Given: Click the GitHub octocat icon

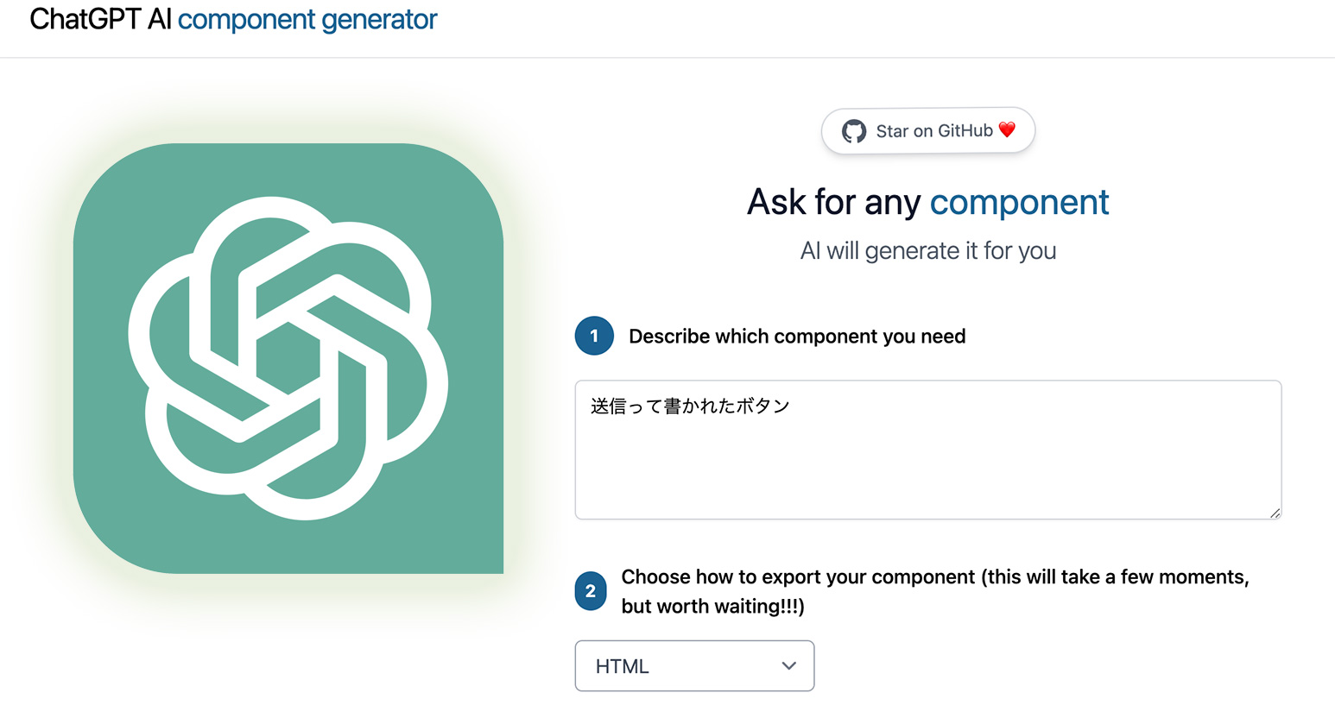Looking at the screenshot, I should click(856, 130).
